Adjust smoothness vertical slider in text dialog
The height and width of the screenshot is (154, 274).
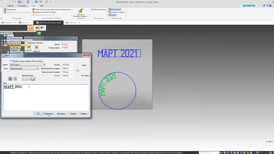click(x=78, y=71)
